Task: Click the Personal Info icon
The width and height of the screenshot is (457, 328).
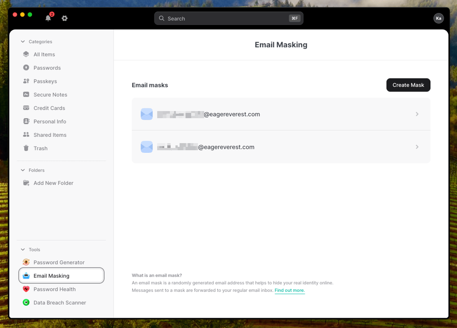Action: coord(26,121)
